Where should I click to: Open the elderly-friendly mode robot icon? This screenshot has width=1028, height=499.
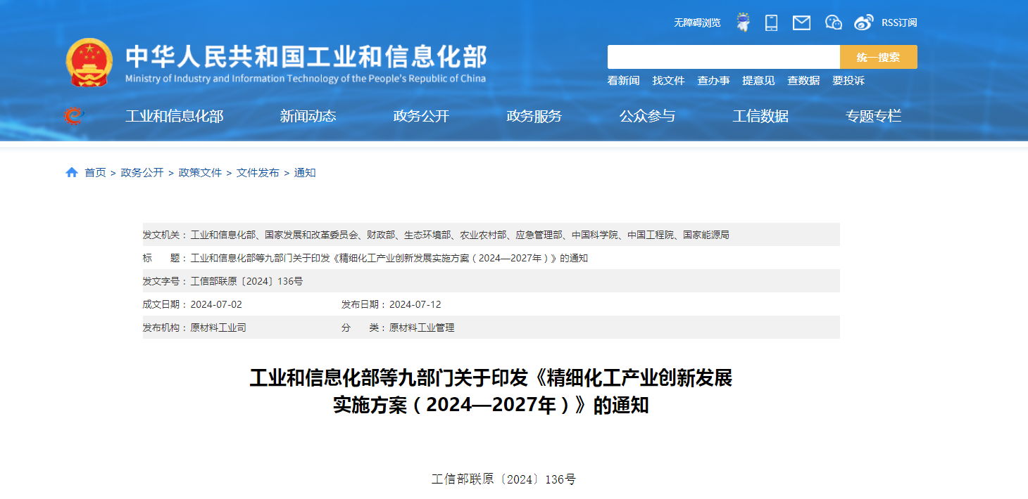(x=743, y=22)
